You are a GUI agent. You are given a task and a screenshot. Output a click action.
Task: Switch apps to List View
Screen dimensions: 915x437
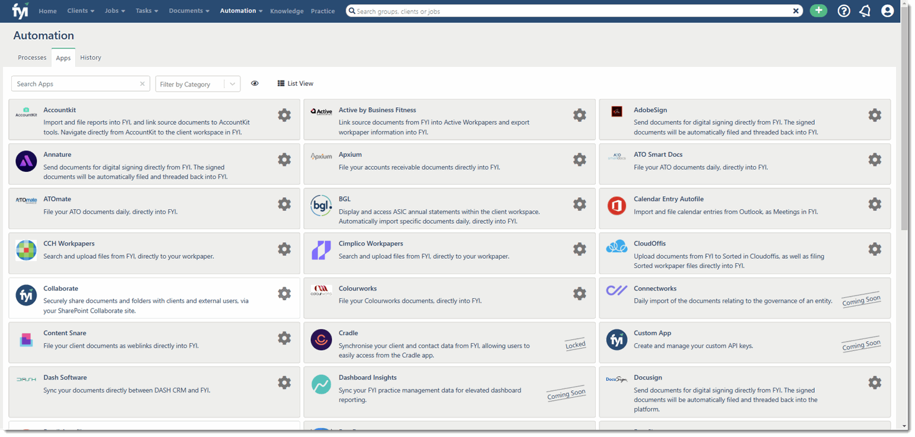point(295,83)
